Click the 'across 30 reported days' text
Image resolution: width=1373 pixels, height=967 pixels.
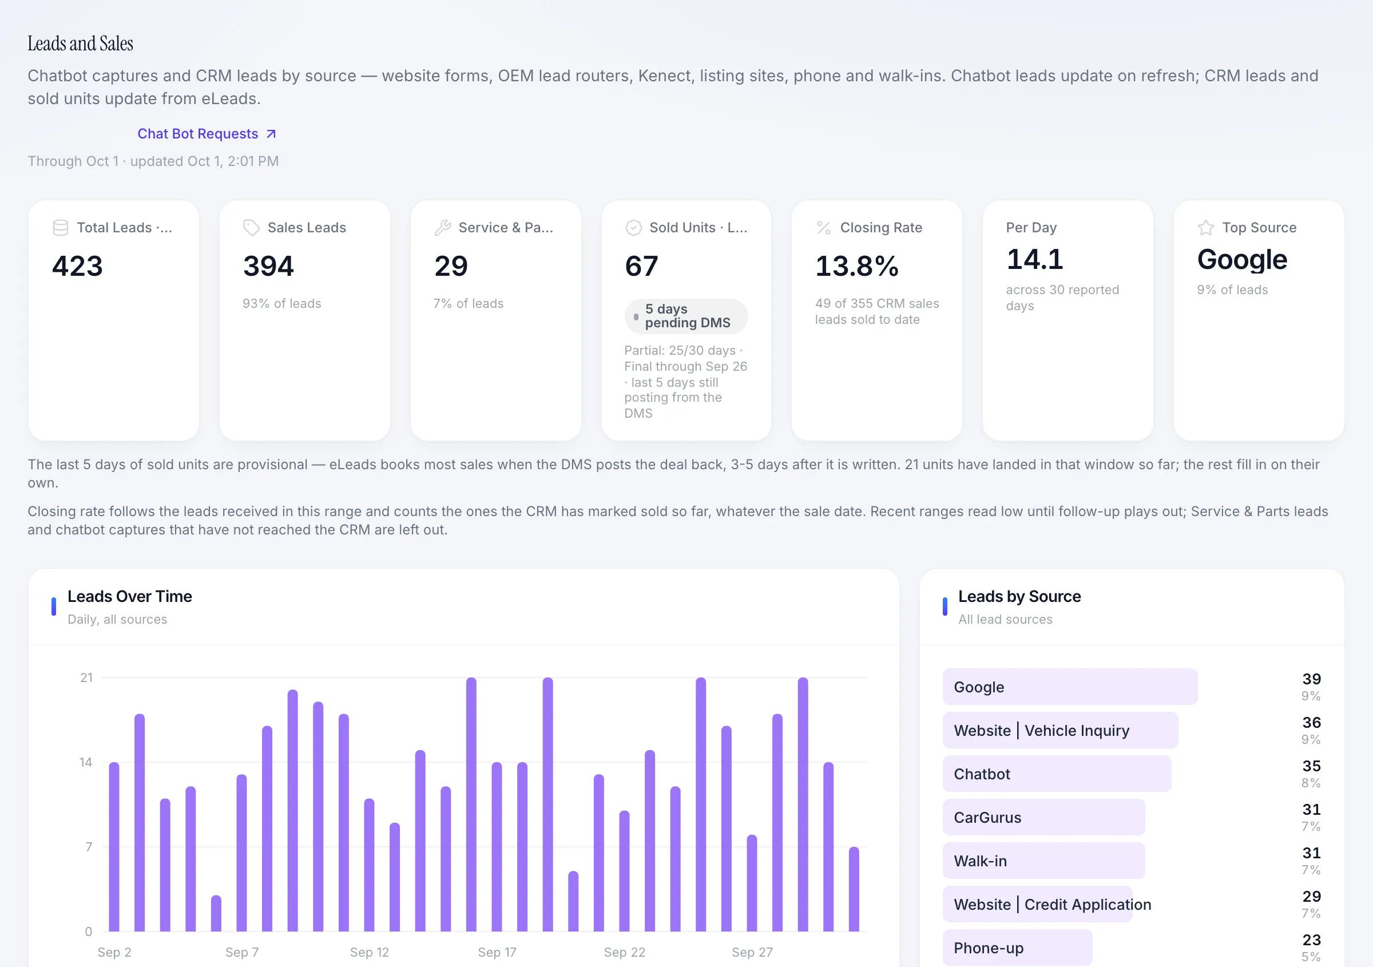1062,298
